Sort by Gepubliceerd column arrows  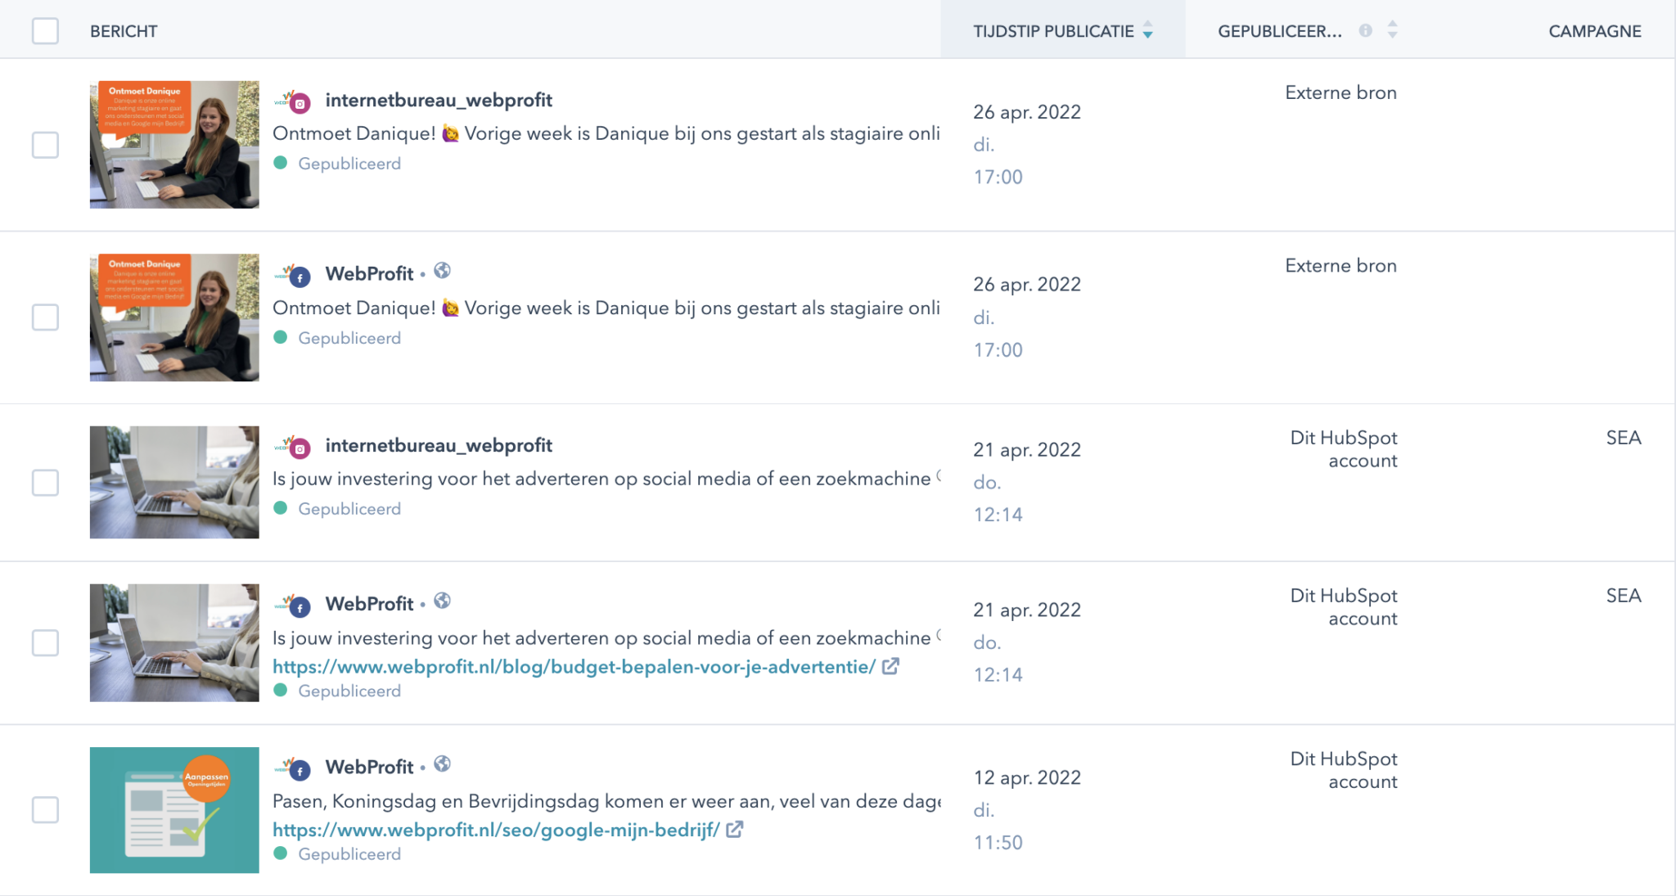pyautogui.click(x=1392, y=30)
